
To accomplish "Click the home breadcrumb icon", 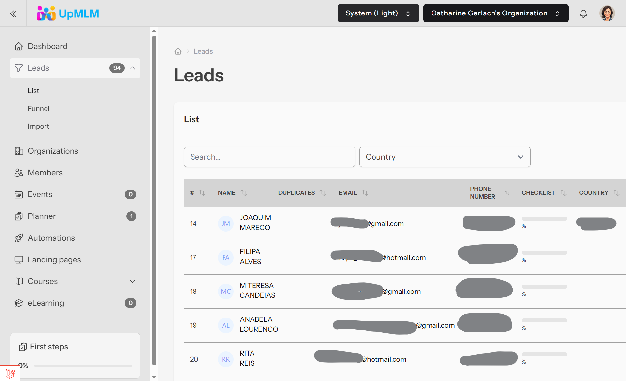I will (178, 51).
